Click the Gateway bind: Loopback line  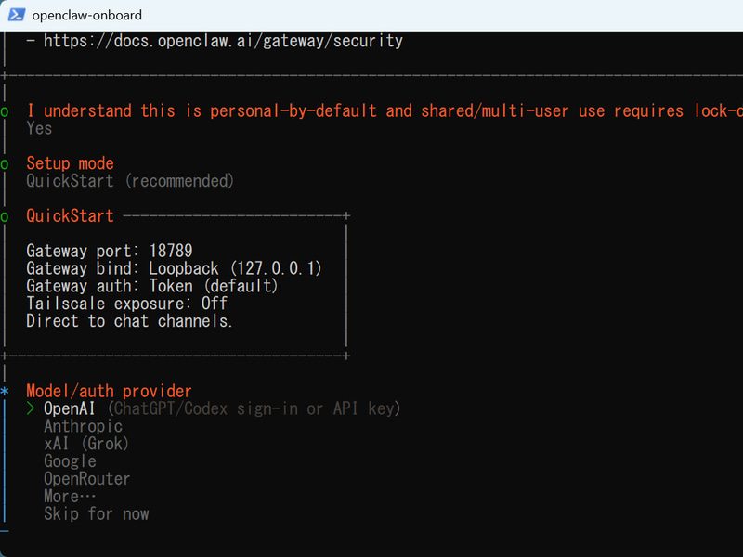pyautogui.click(x=174, y=268)
